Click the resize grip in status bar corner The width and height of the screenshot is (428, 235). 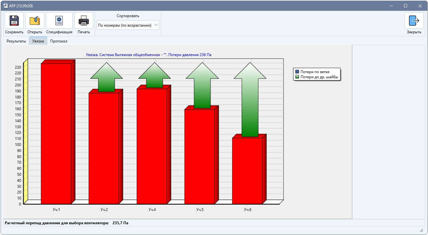coord(421,230)
